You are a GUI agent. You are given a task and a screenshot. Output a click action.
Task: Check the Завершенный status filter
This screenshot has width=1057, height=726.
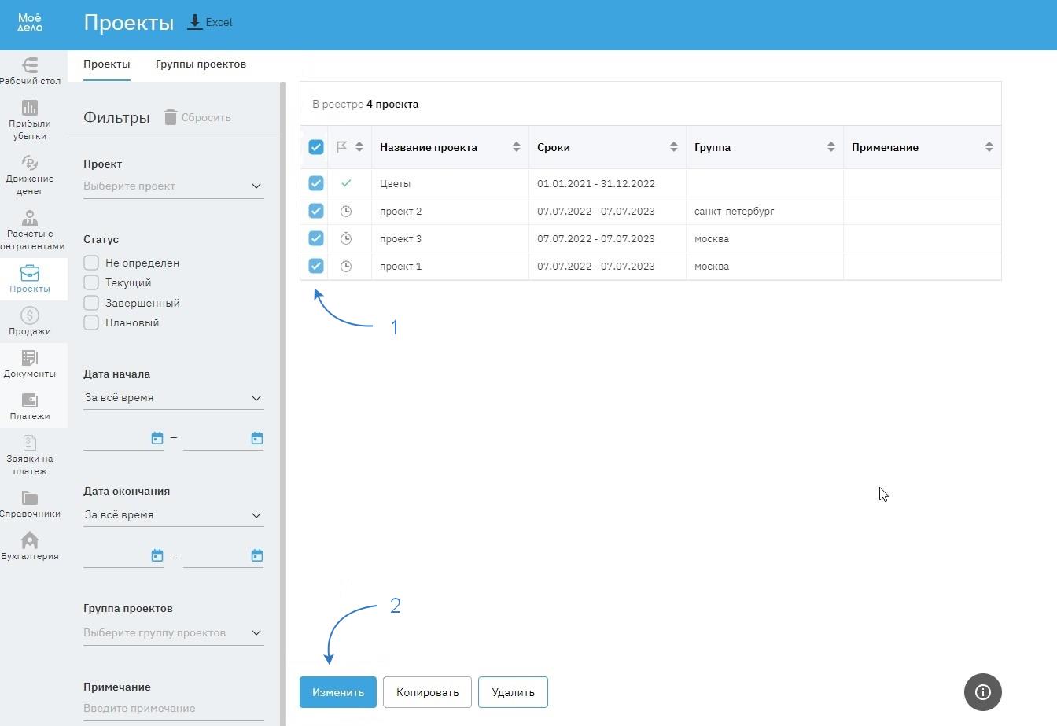click(x=91, y=303)
